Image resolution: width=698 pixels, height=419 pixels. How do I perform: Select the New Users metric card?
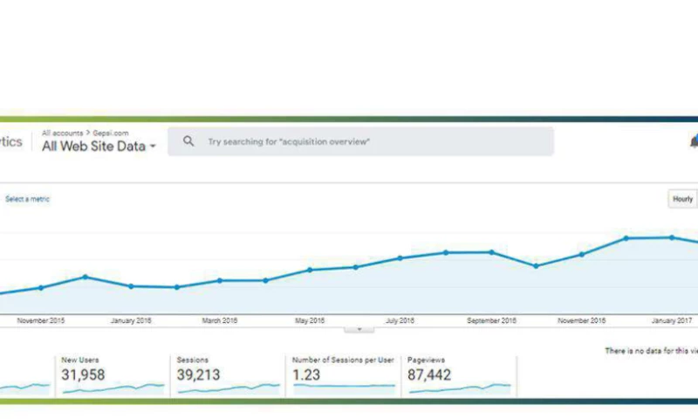pos(112,376)
